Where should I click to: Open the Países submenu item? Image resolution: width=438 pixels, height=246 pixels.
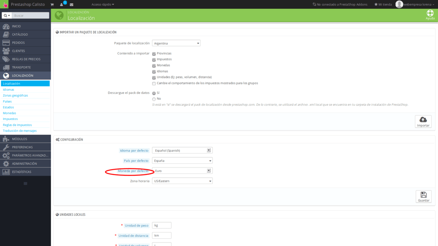[7, 101]
